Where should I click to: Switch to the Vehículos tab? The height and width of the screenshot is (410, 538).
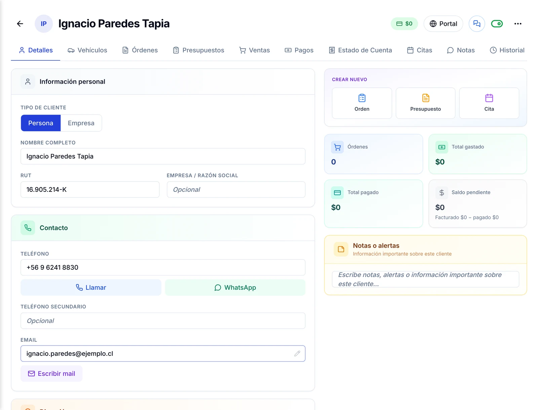pos(87,50)
